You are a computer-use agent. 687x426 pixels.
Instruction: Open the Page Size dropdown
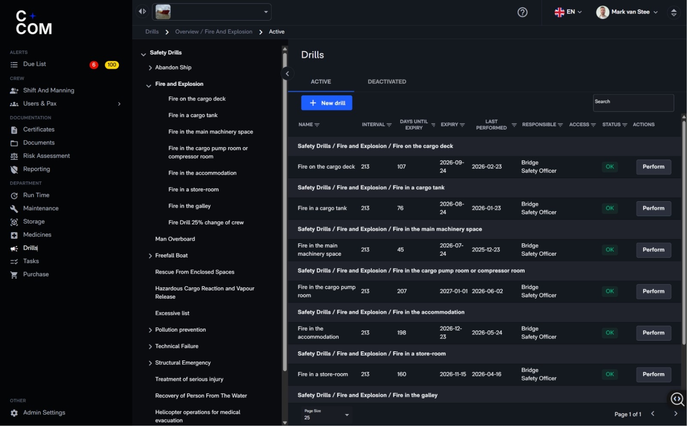(x=327, y=415)
